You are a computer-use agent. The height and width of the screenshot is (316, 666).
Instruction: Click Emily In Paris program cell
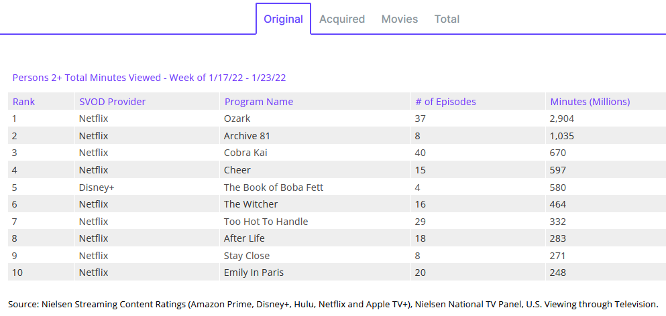coord(253,272)
